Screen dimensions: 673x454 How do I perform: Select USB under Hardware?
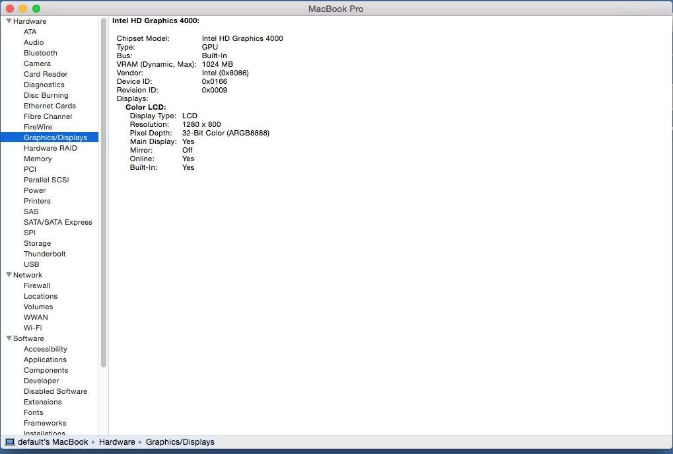coord(31,264)
